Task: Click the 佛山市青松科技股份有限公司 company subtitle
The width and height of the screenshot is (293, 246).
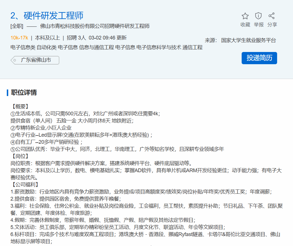Action: [95, 26]
